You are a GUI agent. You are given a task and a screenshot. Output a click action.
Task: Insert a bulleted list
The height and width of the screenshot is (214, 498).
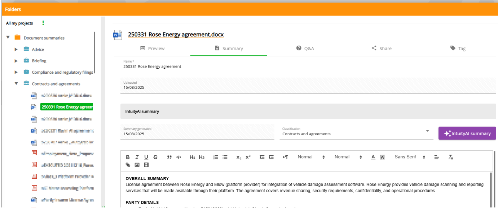click(225, 157)
